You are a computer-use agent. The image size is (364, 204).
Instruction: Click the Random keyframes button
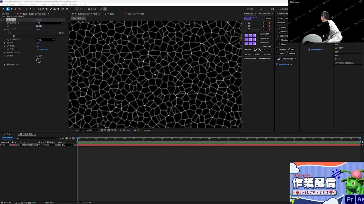coord(290,54)
